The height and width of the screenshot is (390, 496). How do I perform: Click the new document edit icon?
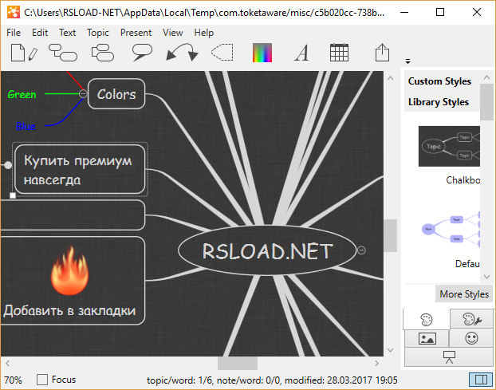tap(25, 53)
